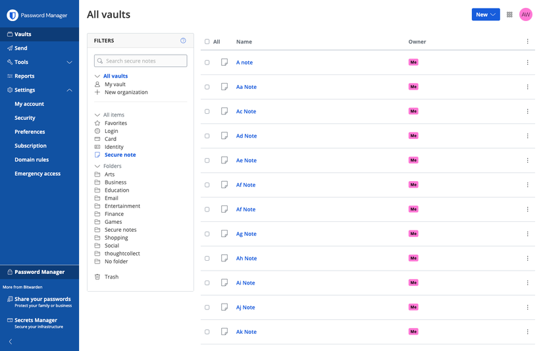Open the Ah Note item
543x351 pixels.
click(x=246, y=258)
